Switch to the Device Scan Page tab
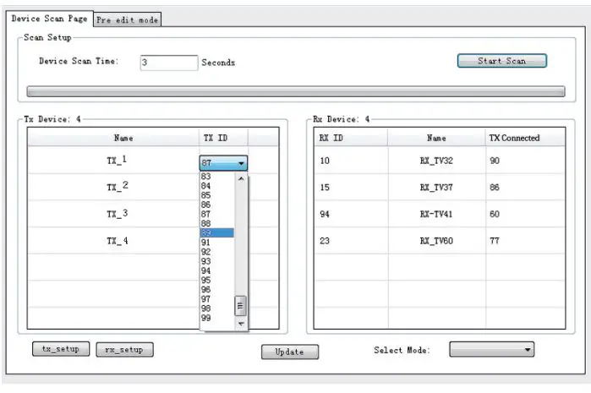Image resolution: width=591 pixels, height=393 pixels. 49,19
